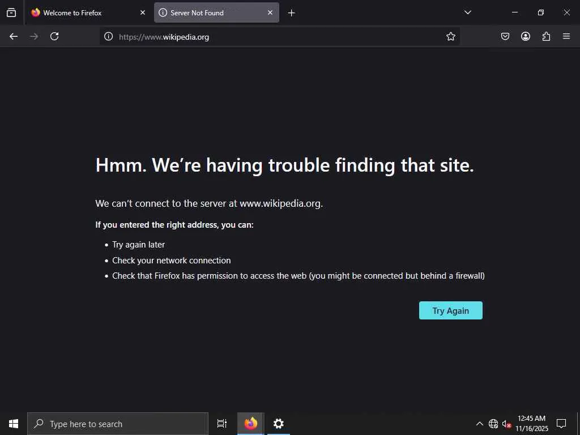Show site information icon in address bar

click(x=108, y=36)
